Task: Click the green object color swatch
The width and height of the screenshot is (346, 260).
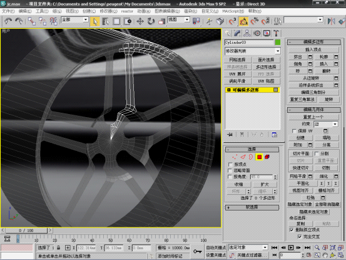Action: 278,42
